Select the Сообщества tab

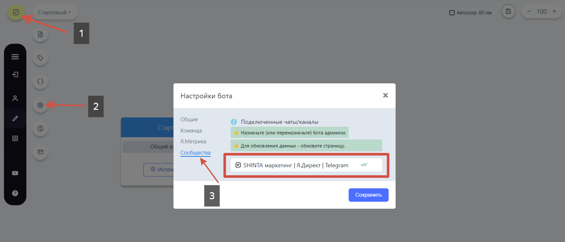click(x=195, y=153)
